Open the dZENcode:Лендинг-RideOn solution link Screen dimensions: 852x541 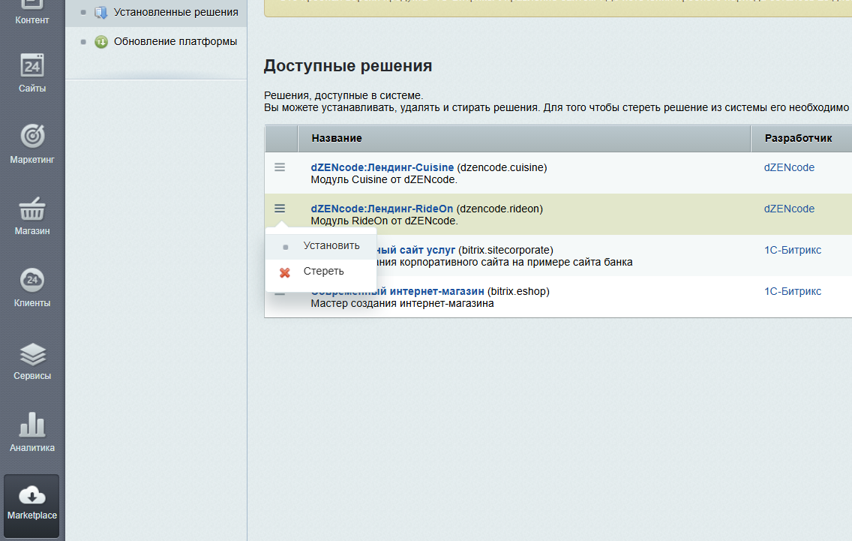pos(382,209)
